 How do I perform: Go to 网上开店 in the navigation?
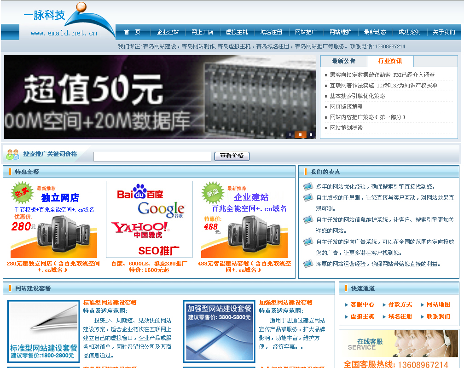tap(203, 32)
